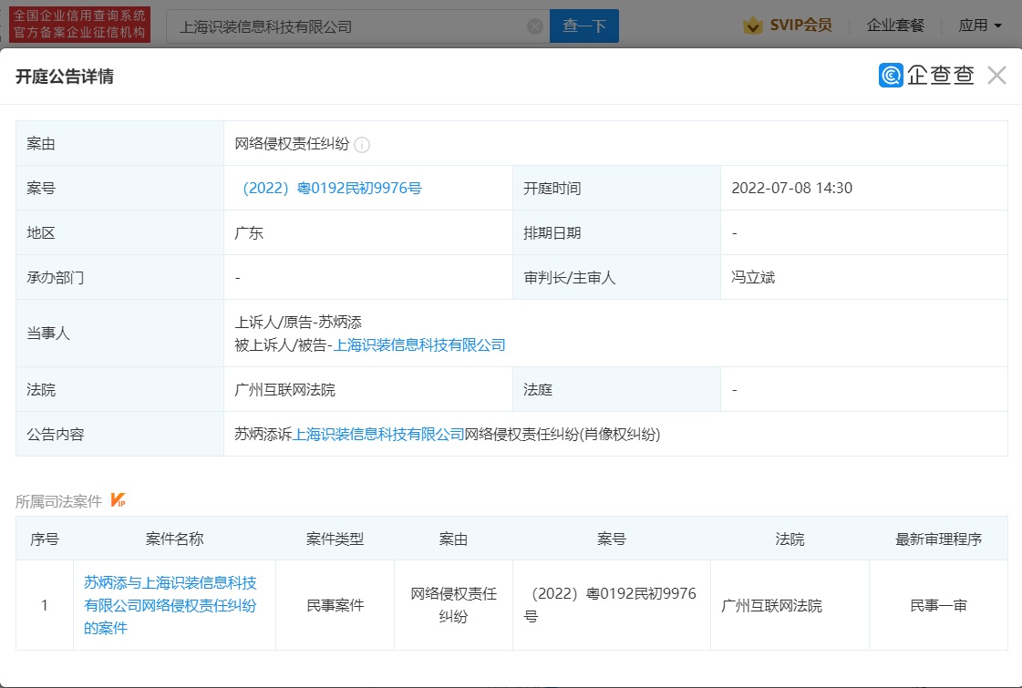Open case number (2022)粤0192民初9976号 link
The image size is (1022, 688).
pyautogui.click(x=328, y=189)
